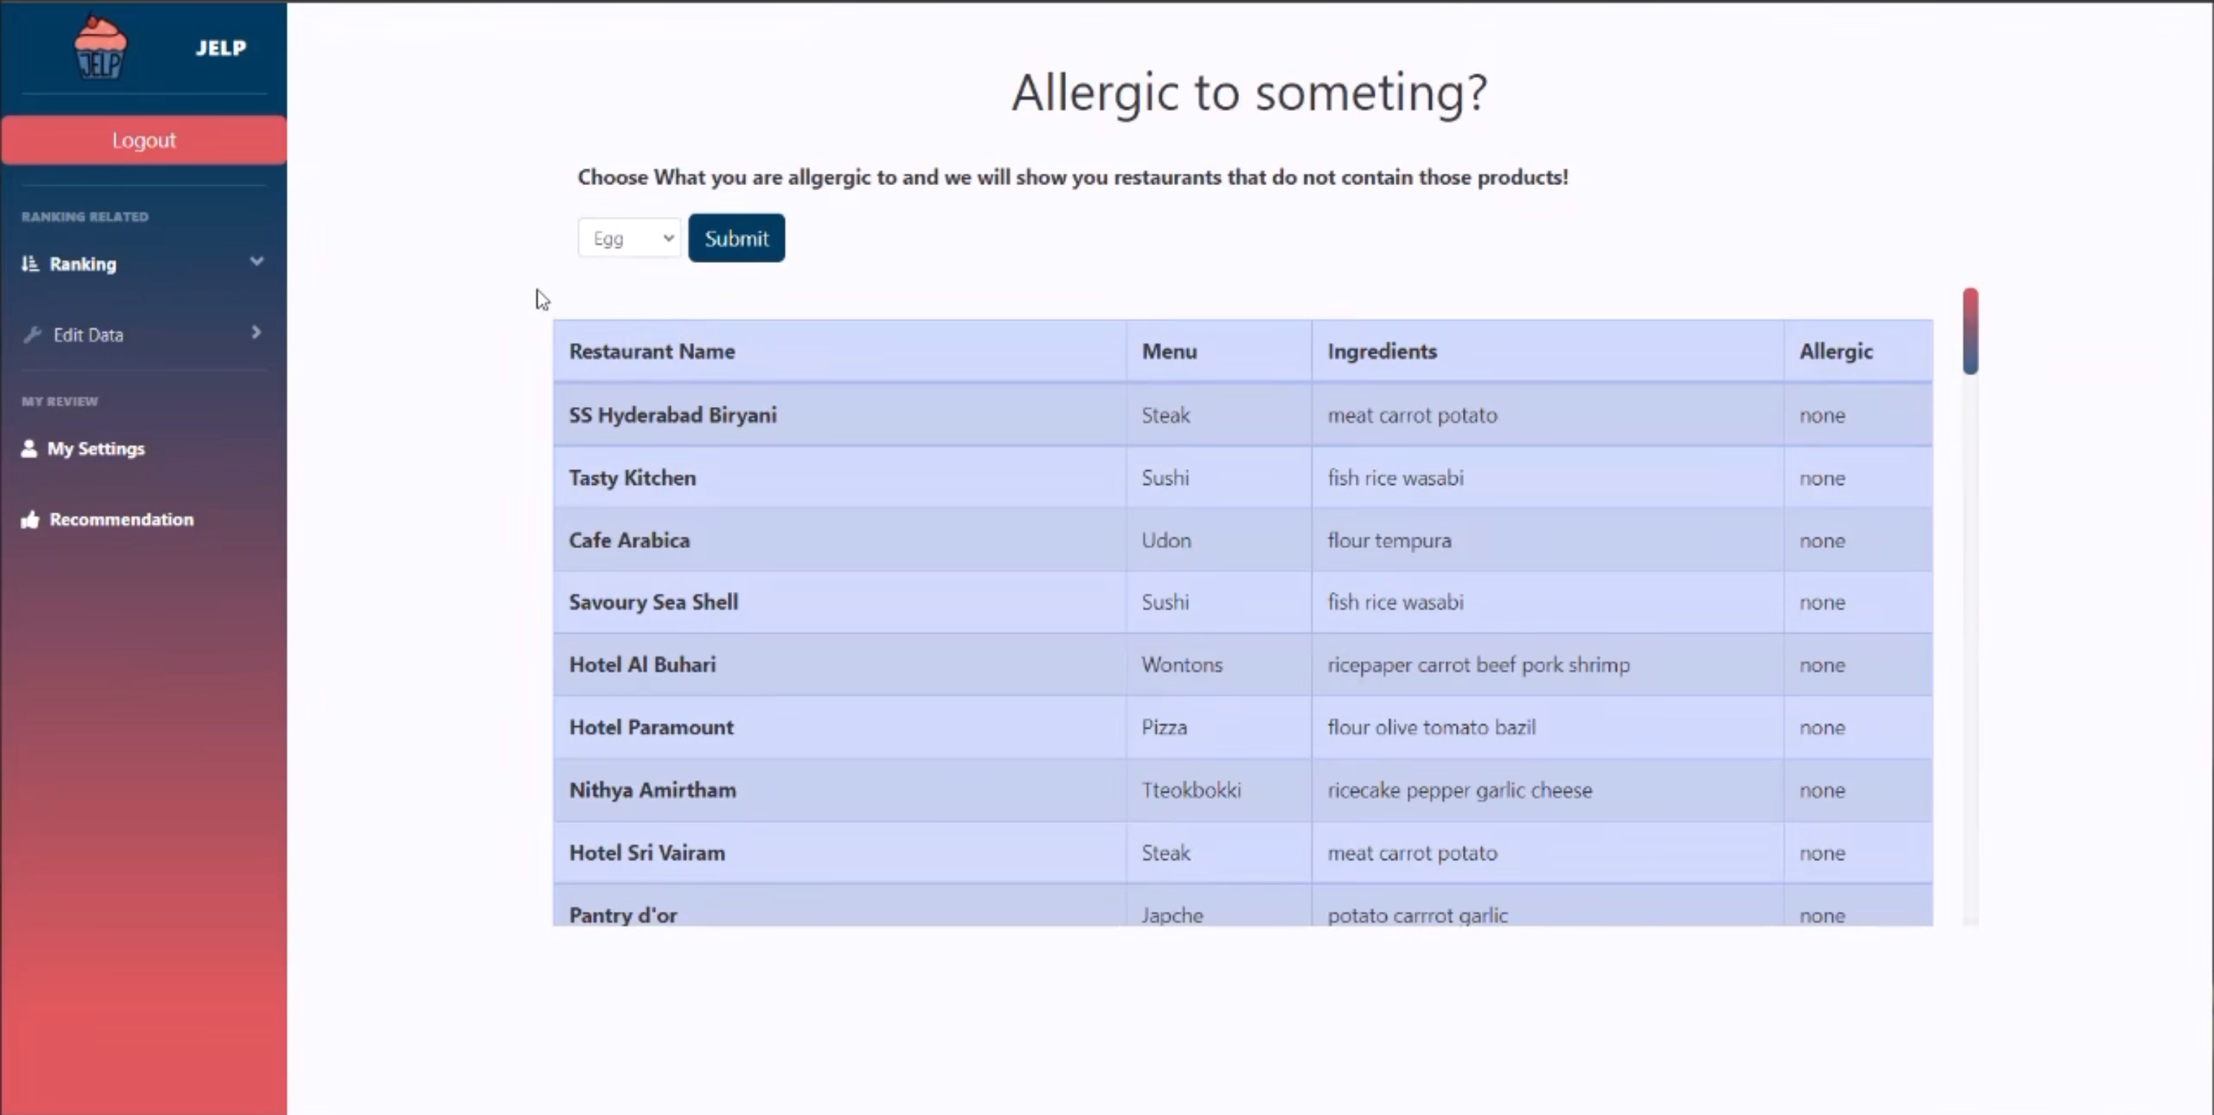Click the table's vertical scrollbar thumb
This screenshot has width=2214, height=1115.
1970,331
